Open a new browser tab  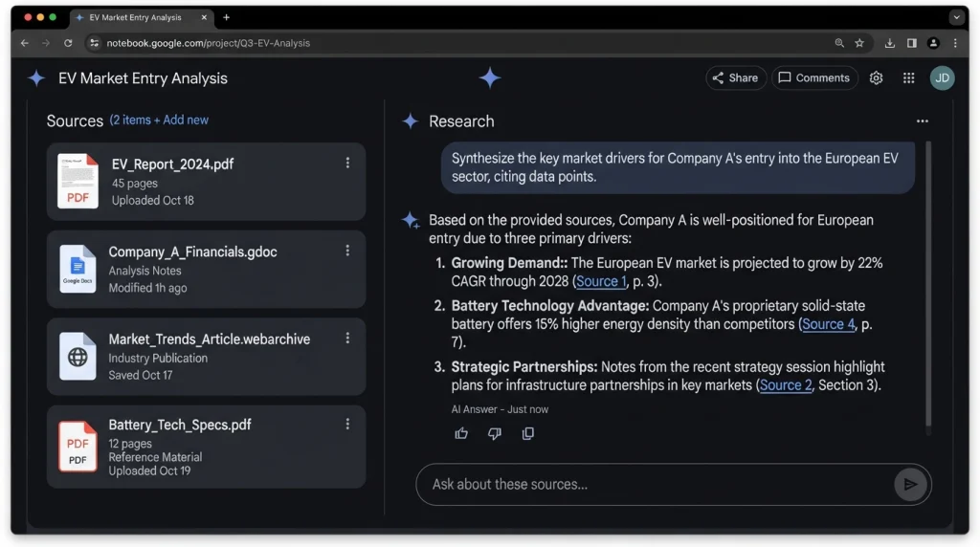pos(226,17)
